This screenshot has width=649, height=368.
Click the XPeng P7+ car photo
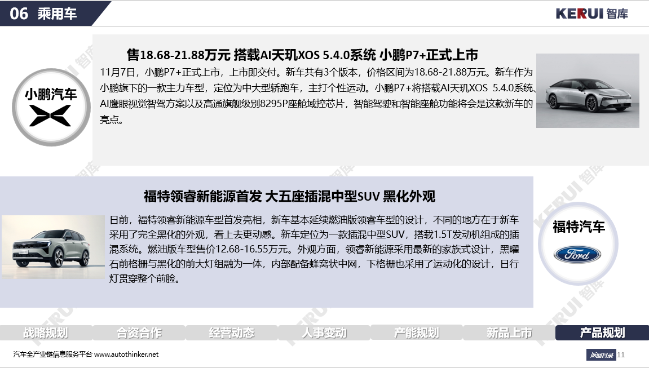coord(588,91)
